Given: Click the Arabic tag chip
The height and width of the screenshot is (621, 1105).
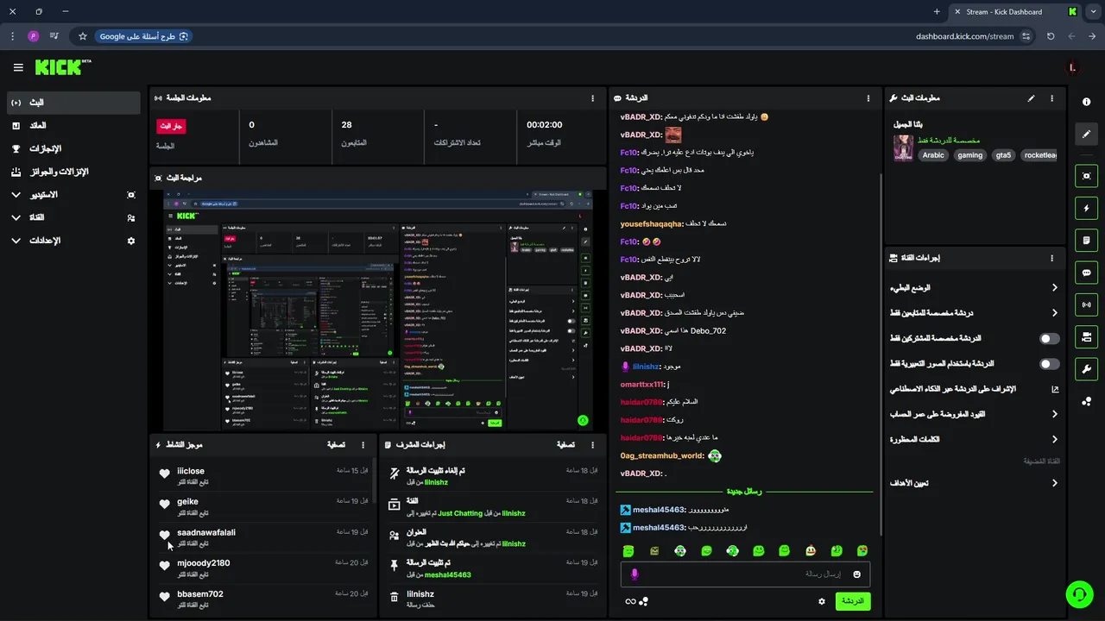Looking at the screenshot, I should [x=933, y=155].
